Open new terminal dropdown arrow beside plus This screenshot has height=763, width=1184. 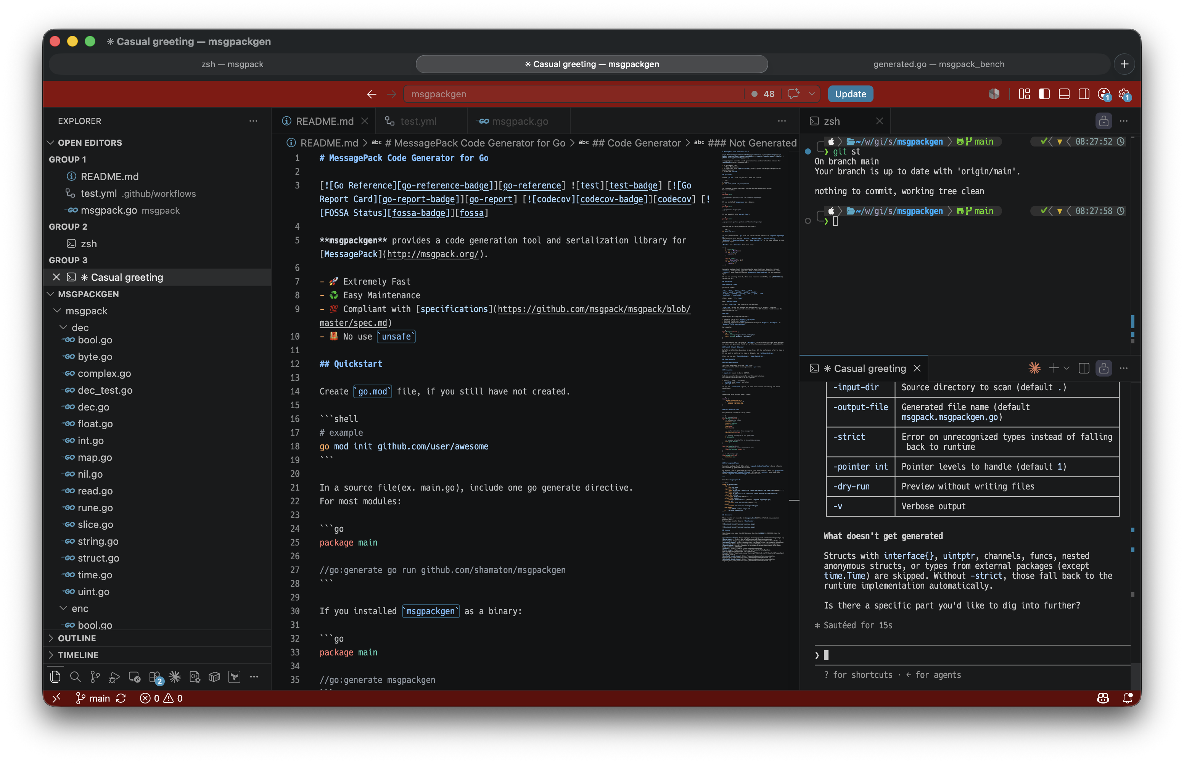[x=1067, y=368]
